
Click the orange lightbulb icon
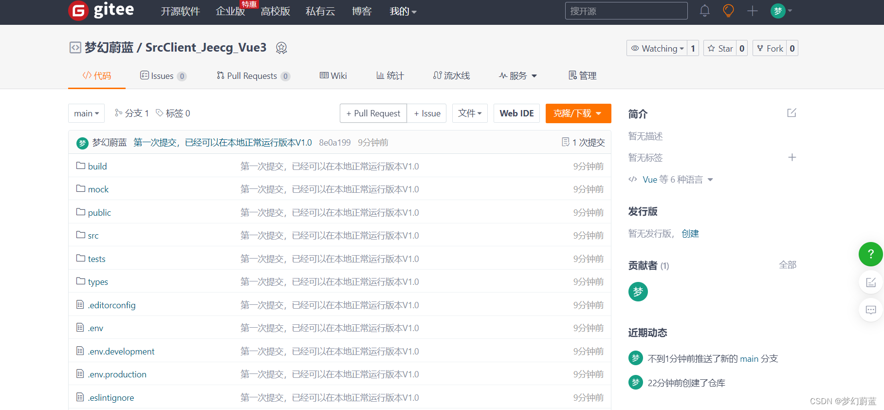pos(728,11)
